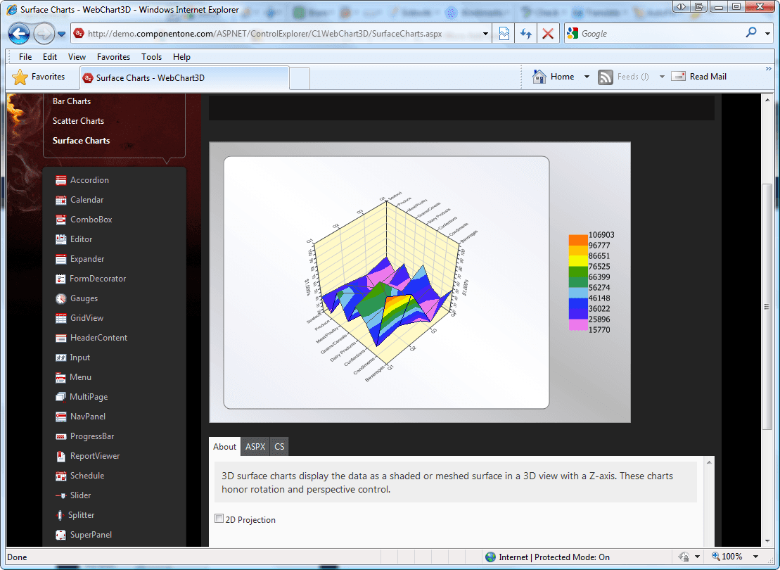Click the Refresh arrows icon
The height and width of the screenshot is (570, 780).
[526, 34]
